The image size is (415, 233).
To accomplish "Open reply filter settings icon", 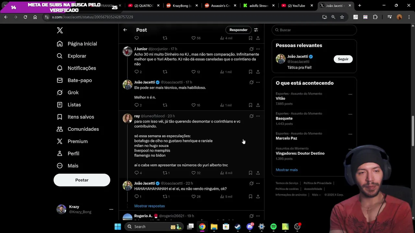I will [x=256, y=30].
